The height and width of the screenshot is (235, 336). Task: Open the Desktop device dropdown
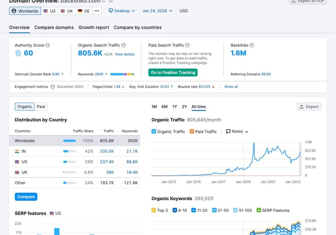(x=122, y=11)
